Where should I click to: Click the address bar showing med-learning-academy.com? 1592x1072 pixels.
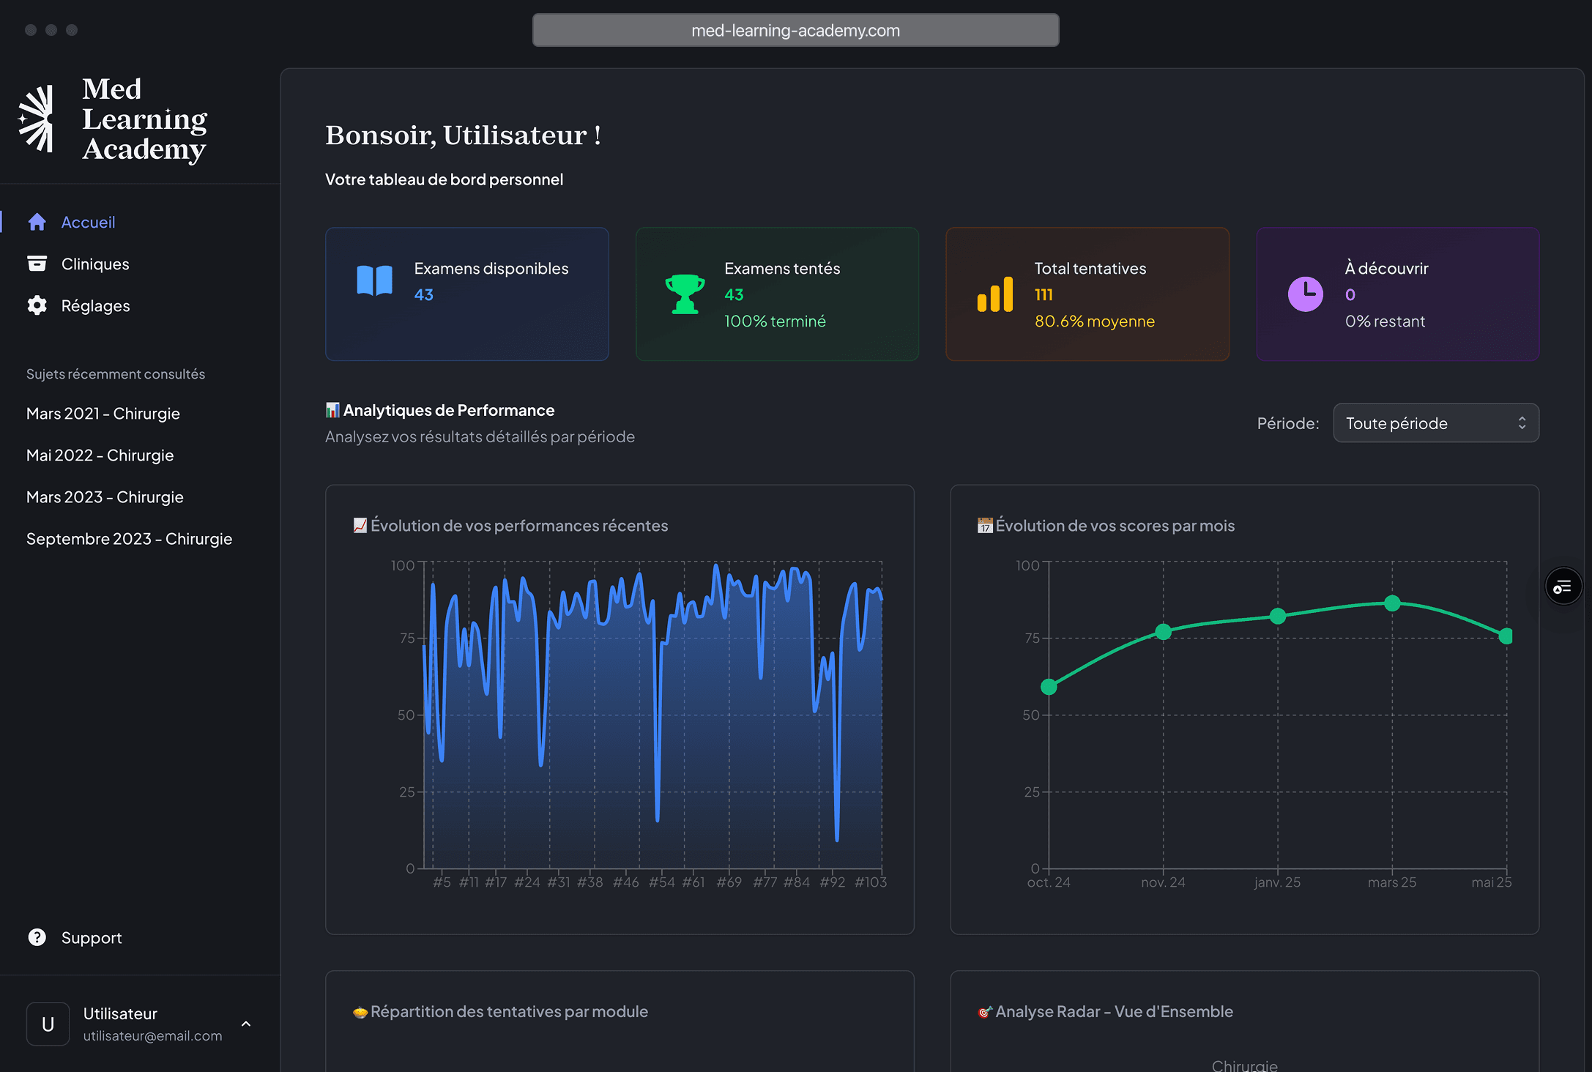point(795,30)
